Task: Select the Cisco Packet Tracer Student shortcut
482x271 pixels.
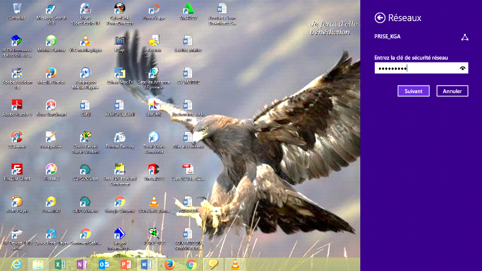Action: pyautogui.click(x=86, y=137)
